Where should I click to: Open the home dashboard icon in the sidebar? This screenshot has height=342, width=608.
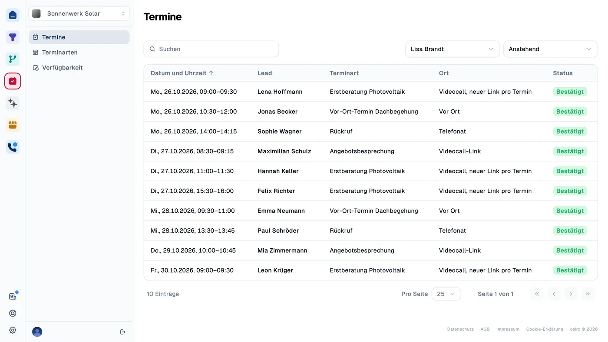coord(13,15)
